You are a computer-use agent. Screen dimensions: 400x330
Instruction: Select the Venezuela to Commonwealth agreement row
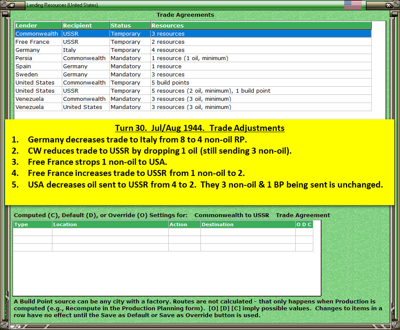[x=193, y=99]
